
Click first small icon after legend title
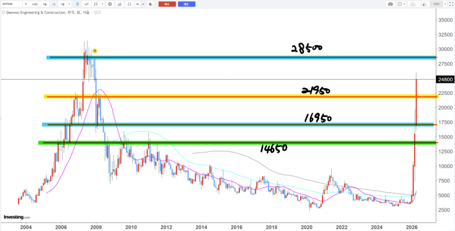(x=96, y=13)
